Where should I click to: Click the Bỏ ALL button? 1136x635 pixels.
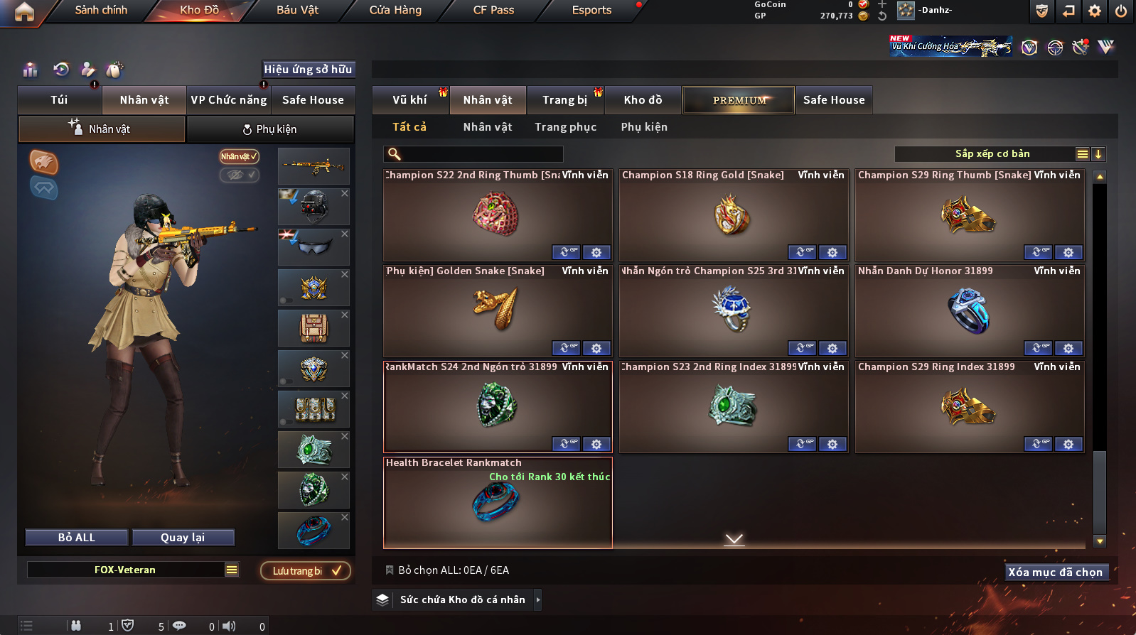coord(77,538)
